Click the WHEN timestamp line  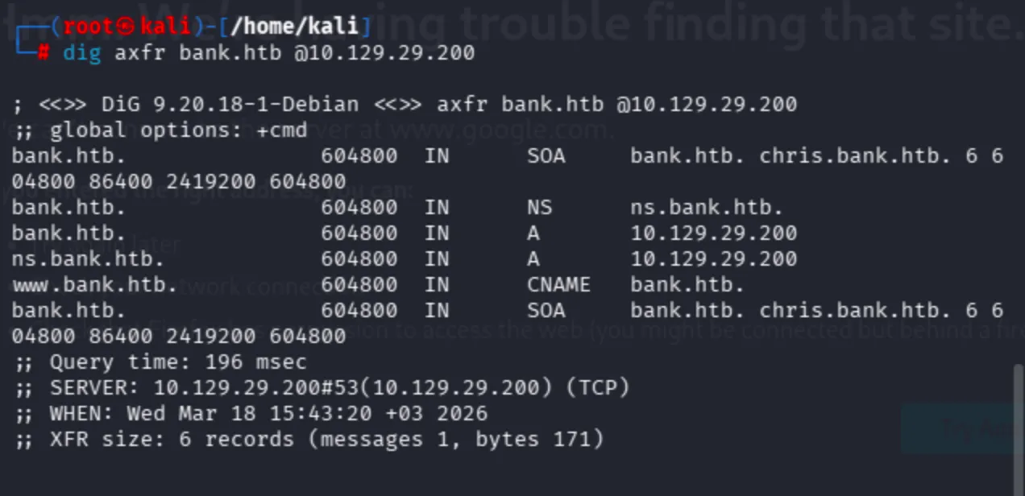coord(250,413)
